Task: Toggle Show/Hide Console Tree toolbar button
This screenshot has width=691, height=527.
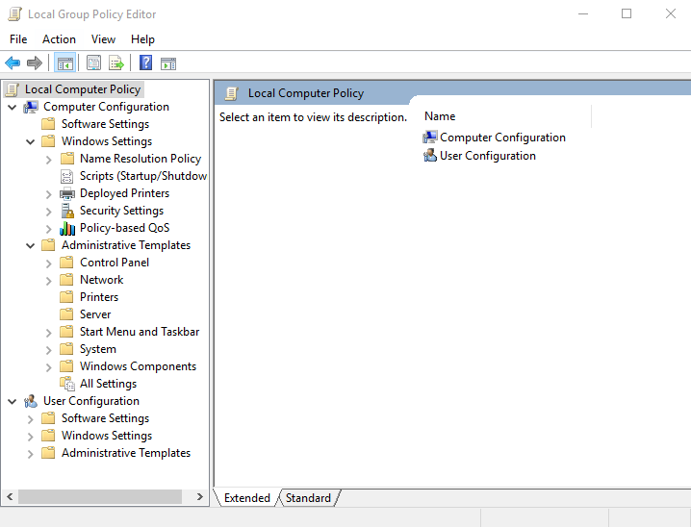Action: coord(65,63)
